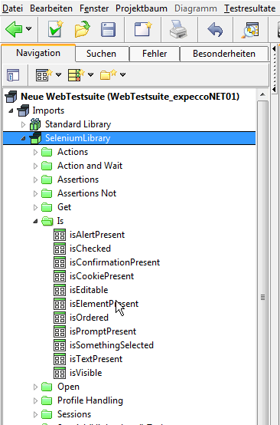The height and width of the screenshot is (425, 280).
Task: Expand the Action and Wait folder
Action: (x=35, y=166)
